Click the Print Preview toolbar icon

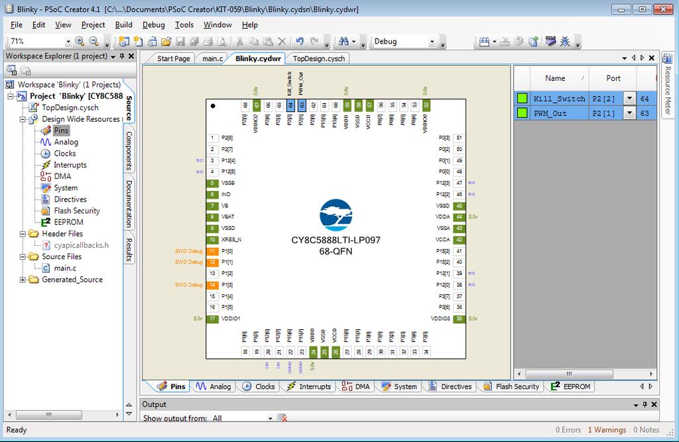[x=221, y=42]
